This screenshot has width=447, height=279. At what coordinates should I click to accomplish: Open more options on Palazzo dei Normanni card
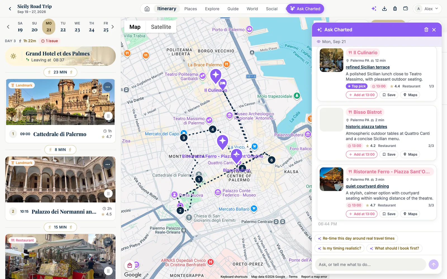108,165
